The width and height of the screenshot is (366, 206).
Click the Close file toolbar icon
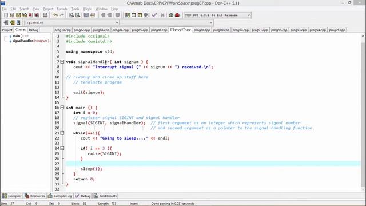tap(30, 15)
